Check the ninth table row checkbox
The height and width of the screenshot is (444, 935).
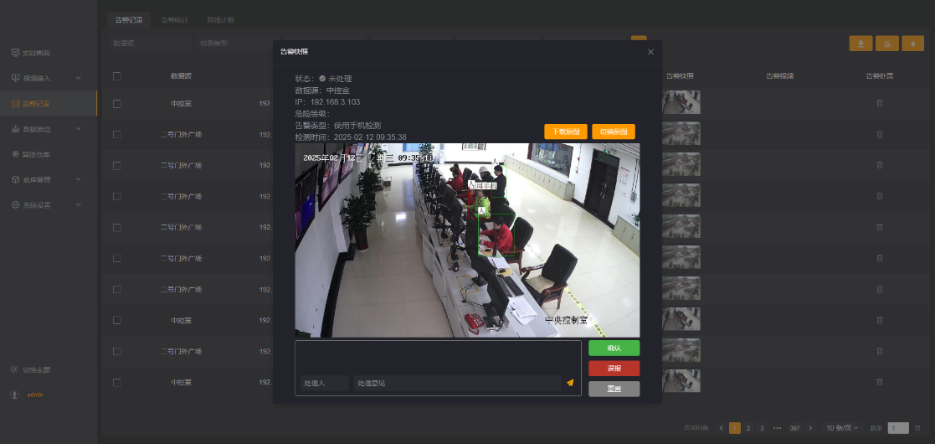click(117, 351)
